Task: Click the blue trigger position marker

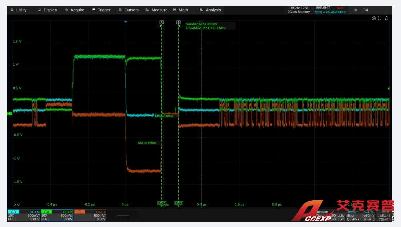Action: [126, 22]
